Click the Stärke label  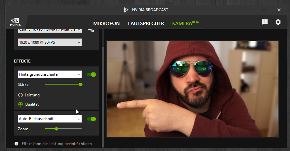tap(23, 85)
